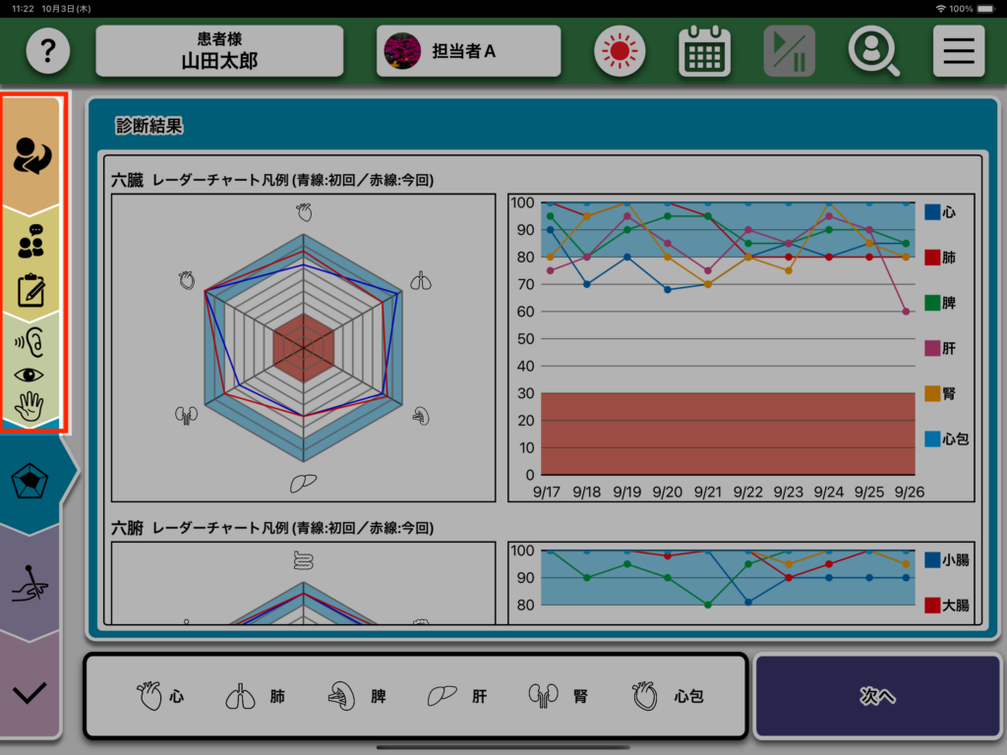Expand the chevron at sidebar bottom

click(31, 692)
